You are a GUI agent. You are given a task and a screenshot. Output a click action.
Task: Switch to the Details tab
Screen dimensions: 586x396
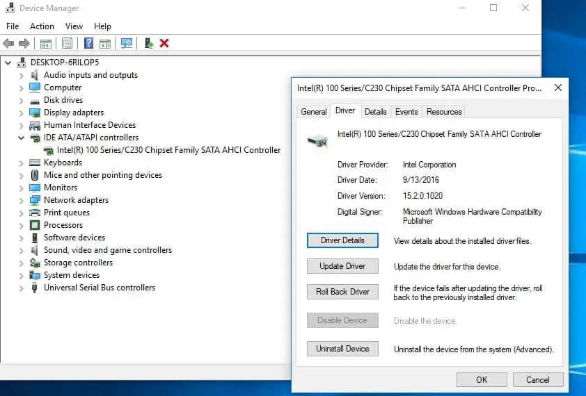click(375, 112)
